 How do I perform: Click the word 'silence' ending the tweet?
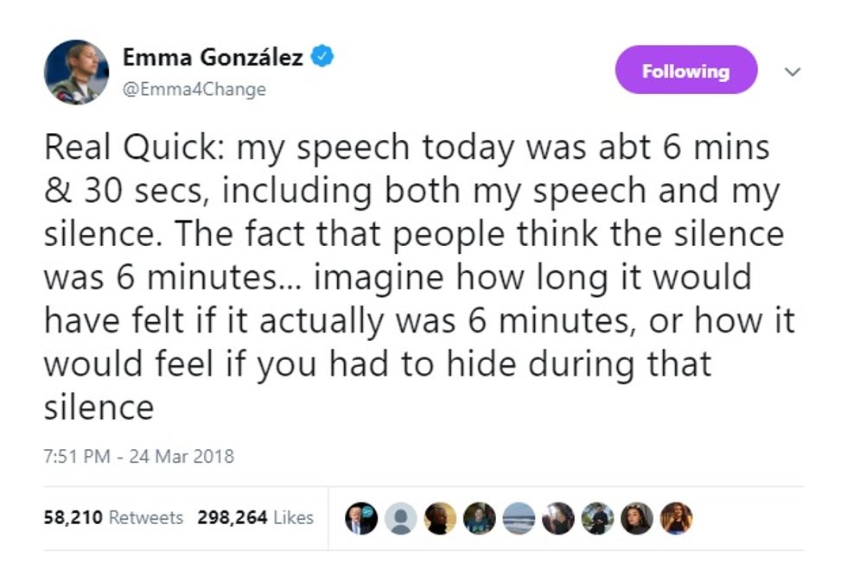[x=99, y=408]
